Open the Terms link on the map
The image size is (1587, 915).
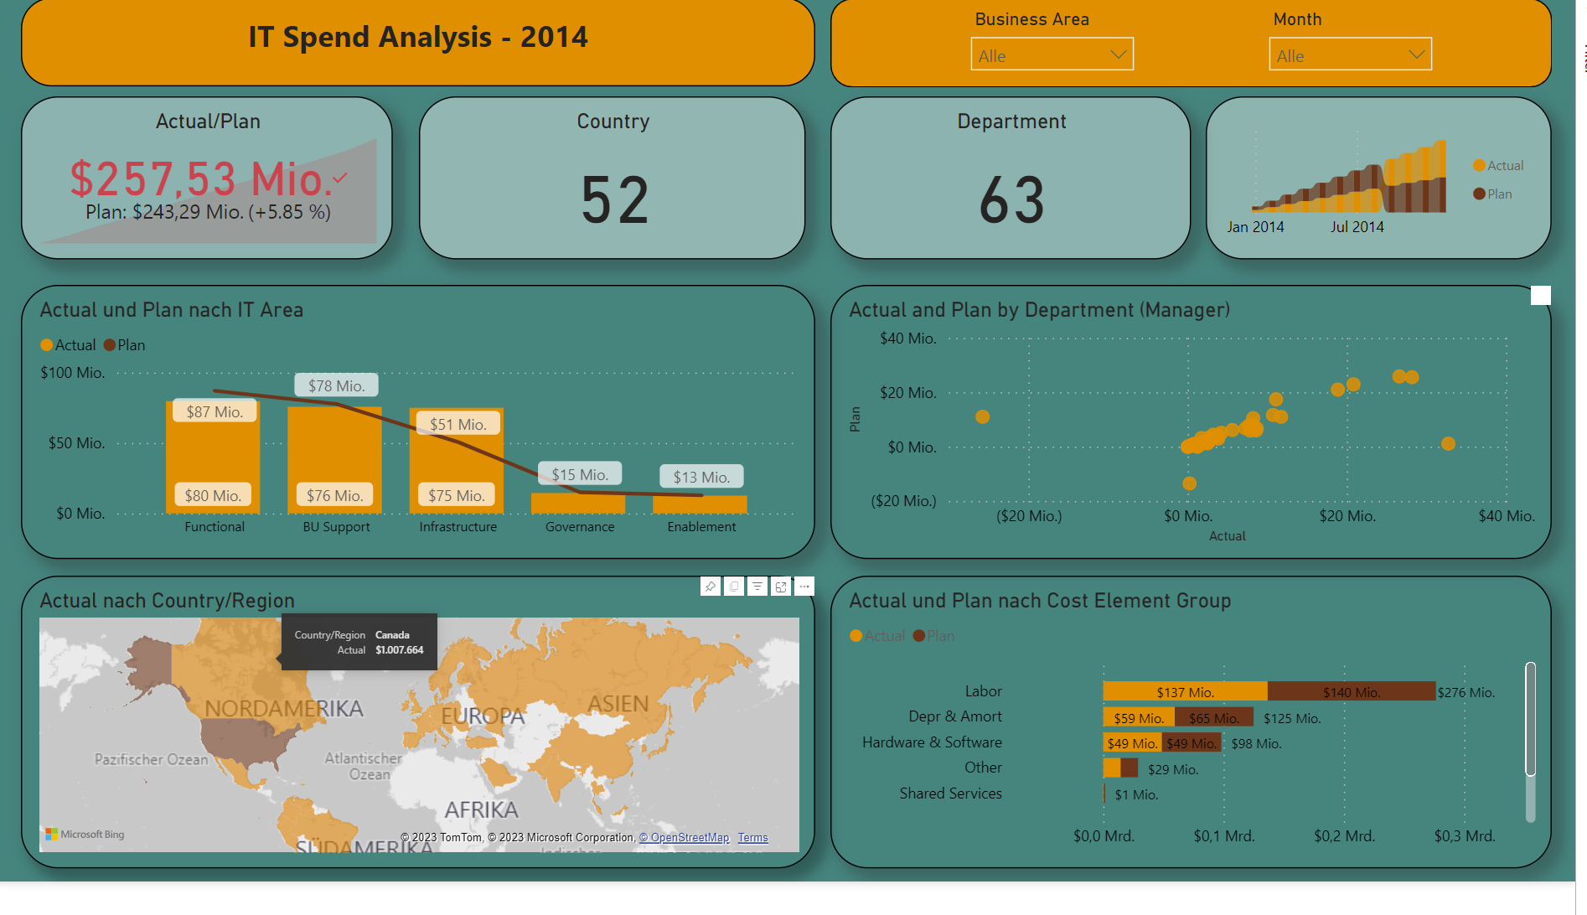coord(752,837)
